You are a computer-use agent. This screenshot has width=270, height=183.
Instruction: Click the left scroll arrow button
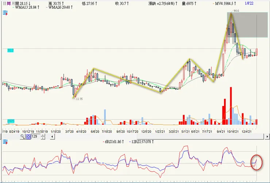click(52, 137)
